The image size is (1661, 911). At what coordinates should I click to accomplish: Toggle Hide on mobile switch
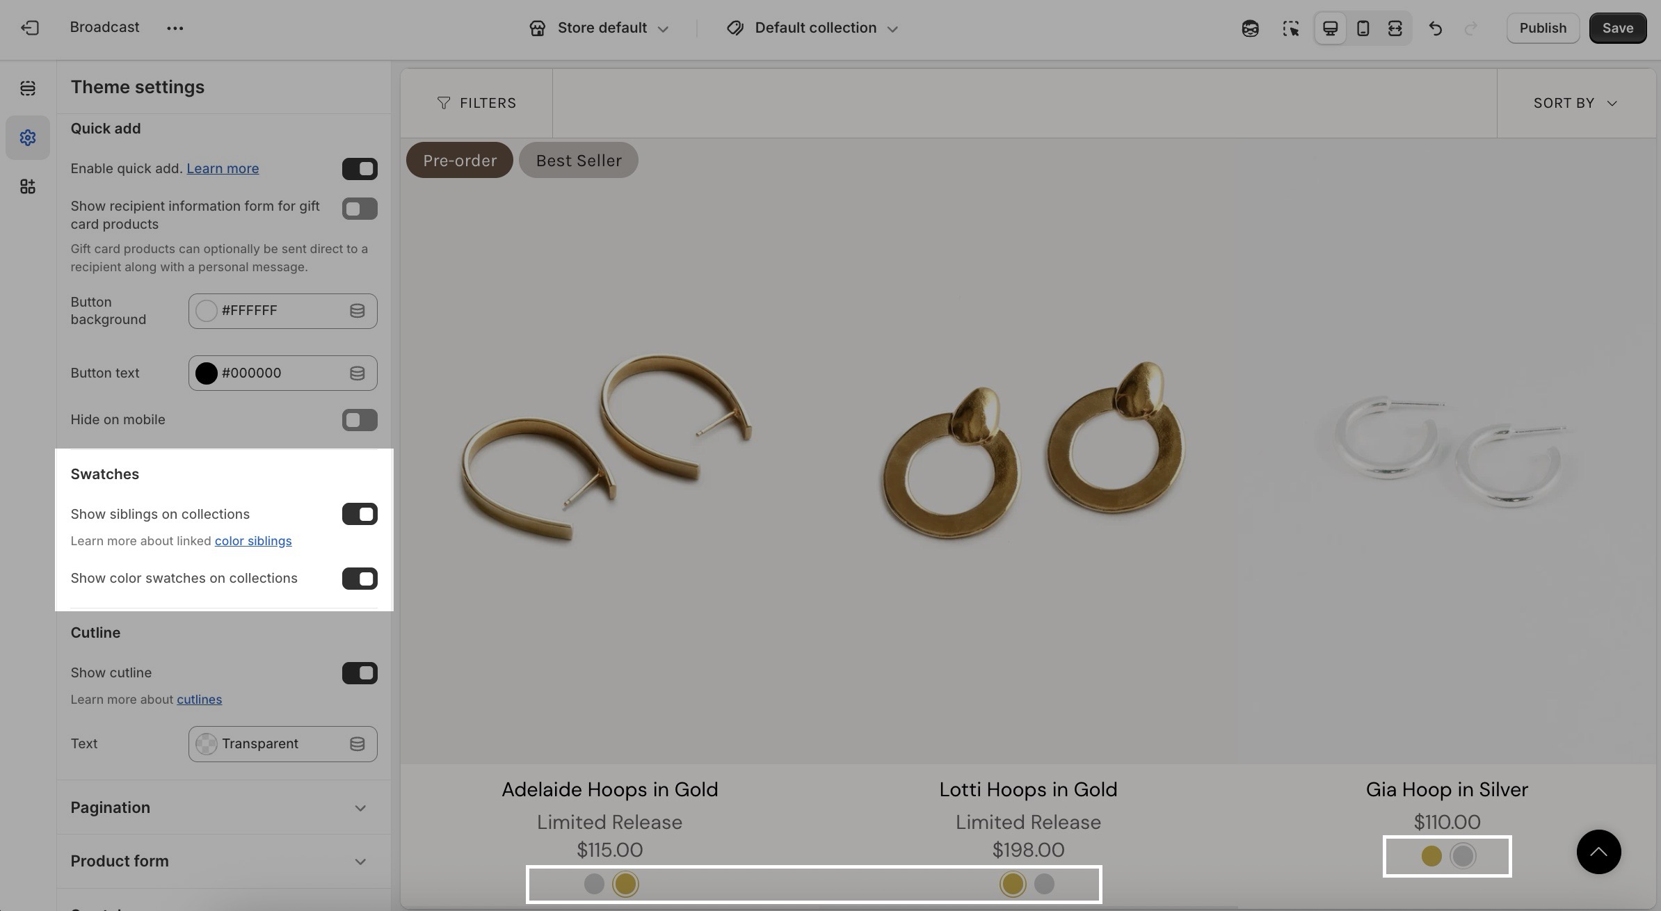360,420
